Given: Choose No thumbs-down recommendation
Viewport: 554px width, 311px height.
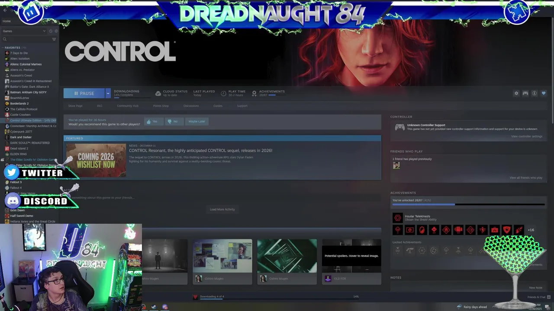Looking at the screenshot, I should pyautogui.click(x=173, y=121).
